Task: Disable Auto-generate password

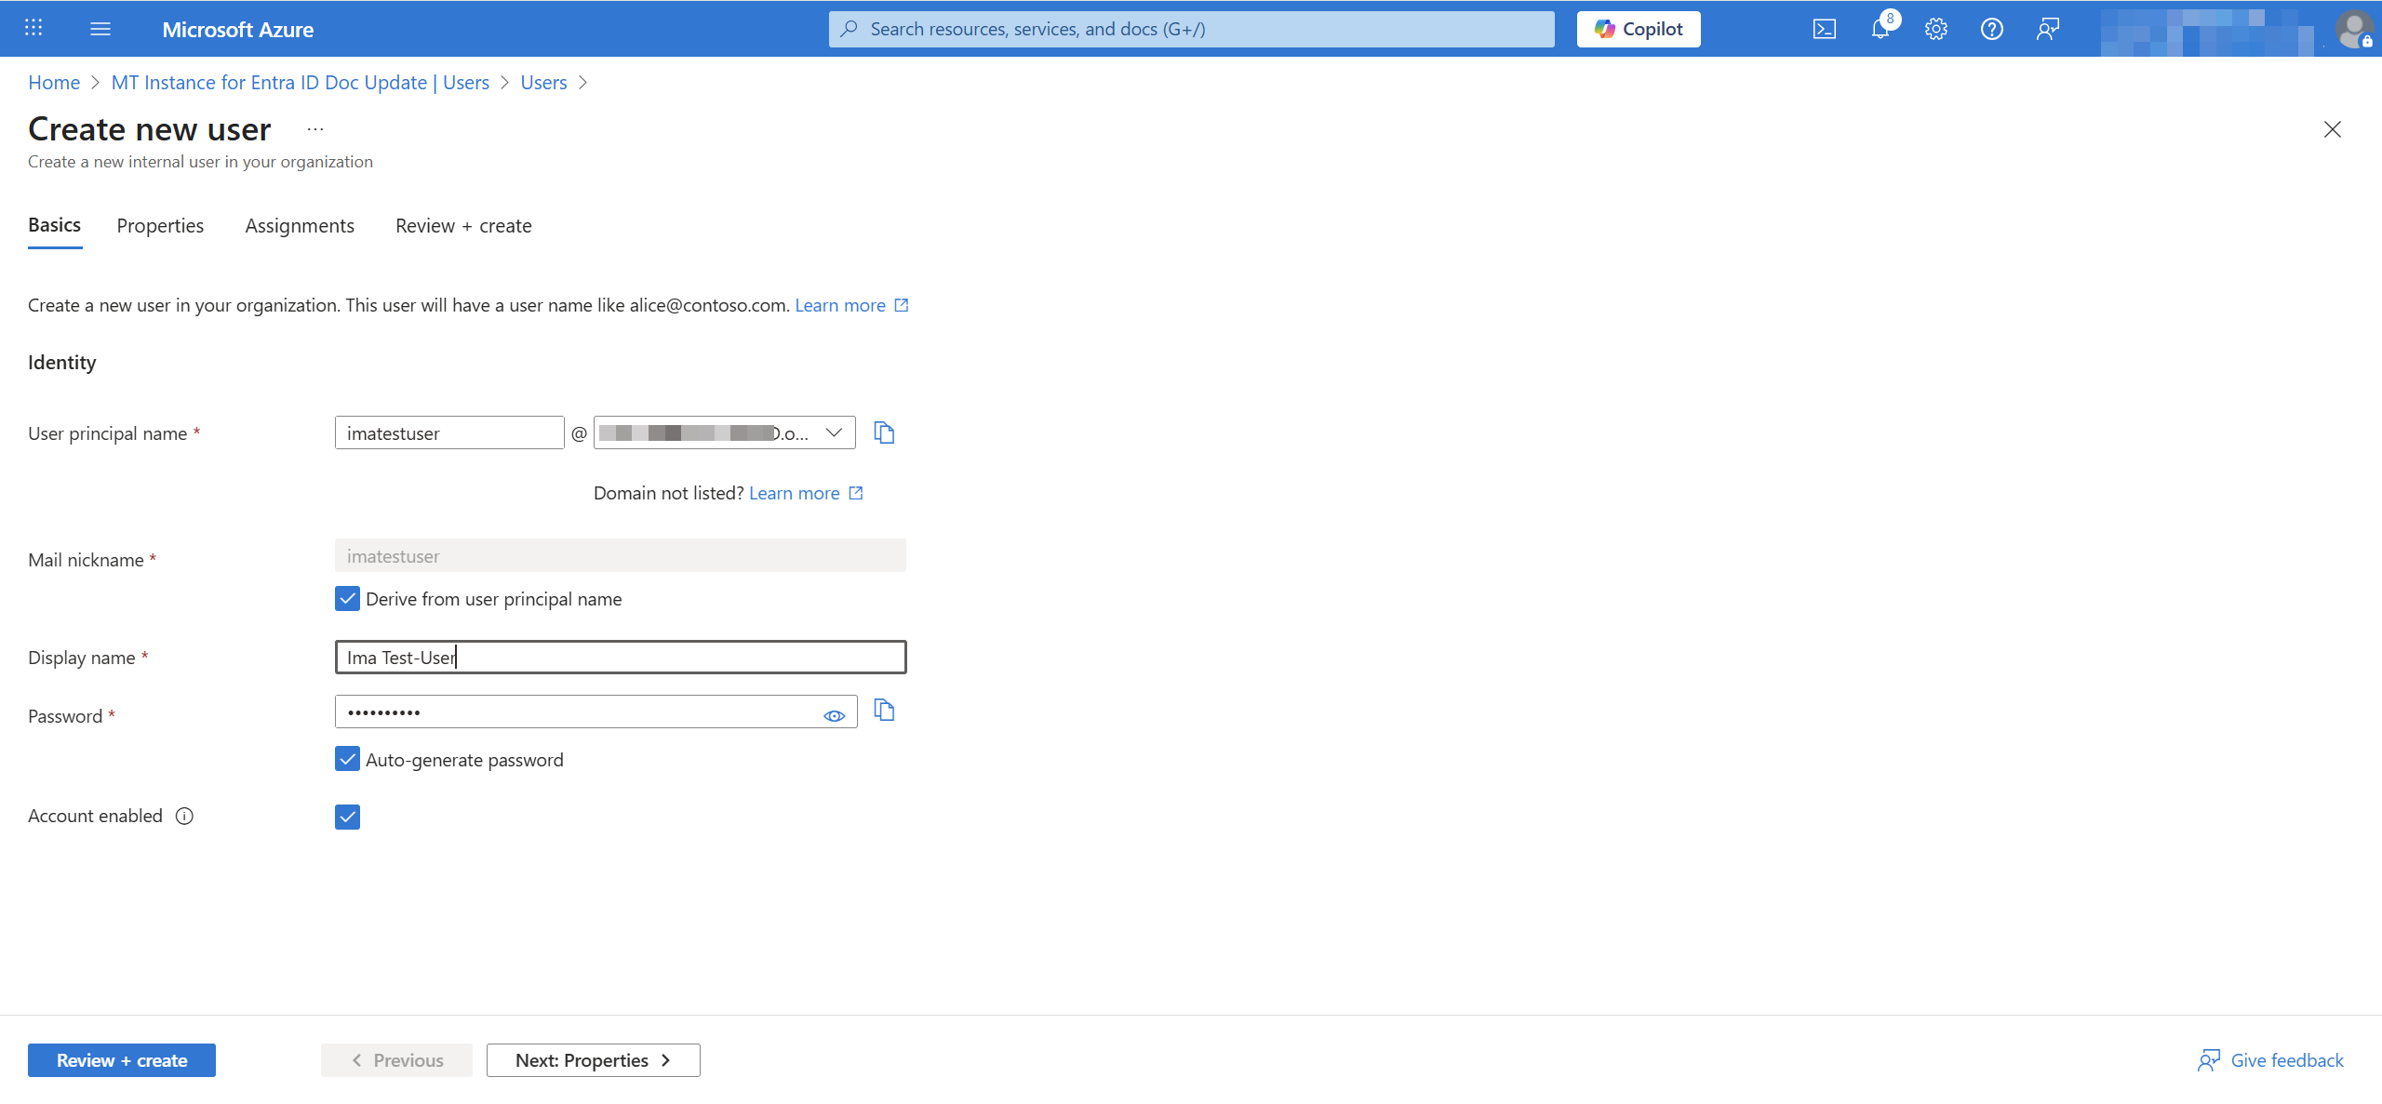Action: 347,759
